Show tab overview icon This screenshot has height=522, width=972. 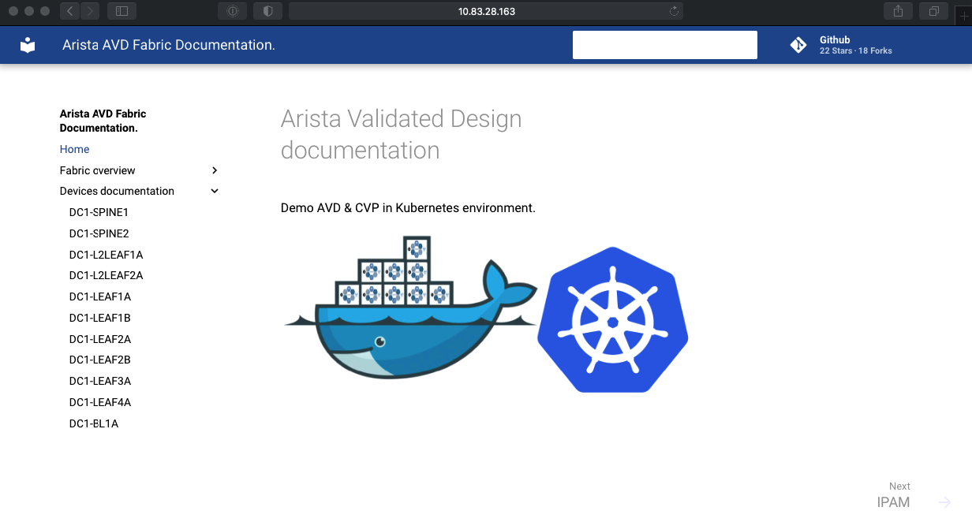pos(933,11)
